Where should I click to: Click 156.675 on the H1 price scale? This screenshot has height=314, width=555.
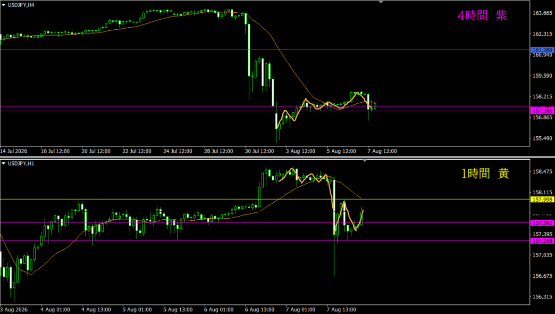click(x=542, y=276)
